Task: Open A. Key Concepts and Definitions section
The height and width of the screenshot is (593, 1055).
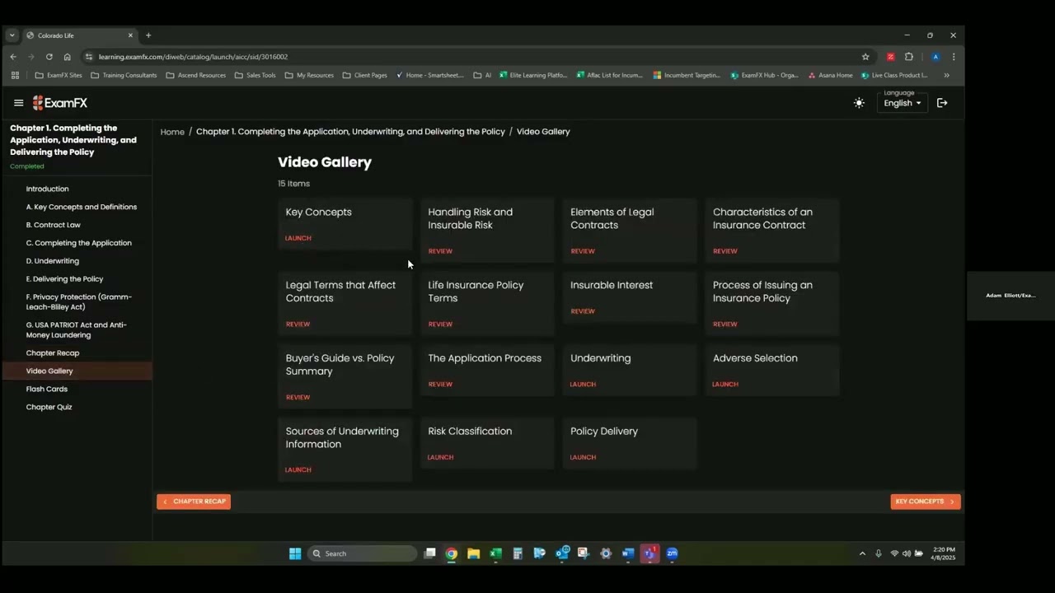Action: 81,207
